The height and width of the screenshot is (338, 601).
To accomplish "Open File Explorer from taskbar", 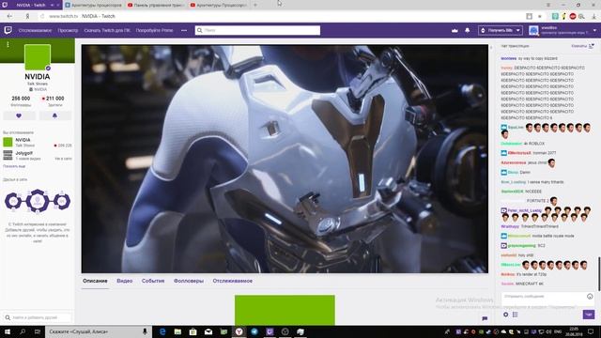I will (x=177, y=331).
